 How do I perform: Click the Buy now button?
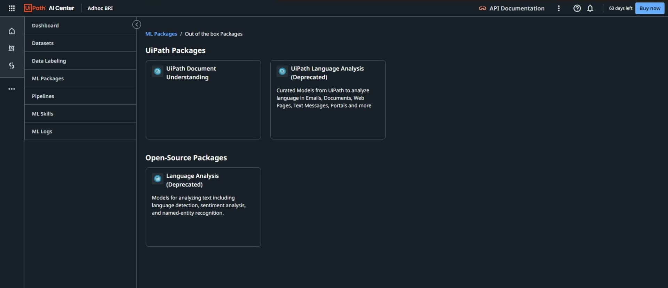pyautogui.click(x=650, y=8)
